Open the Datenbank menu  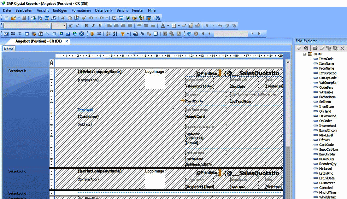[x=103, y=10]
